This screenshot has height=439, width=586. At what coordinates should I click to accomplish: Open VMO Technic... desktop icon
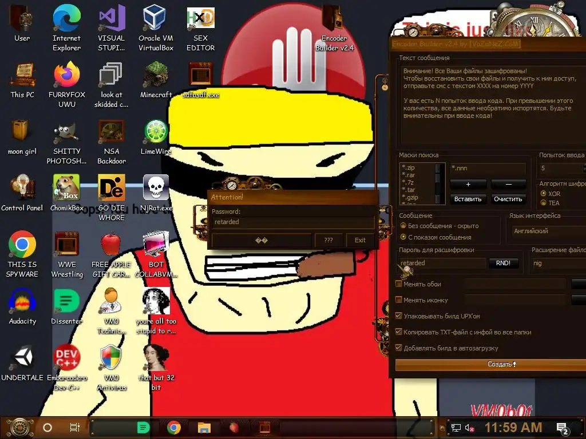[x=112, y=310]
